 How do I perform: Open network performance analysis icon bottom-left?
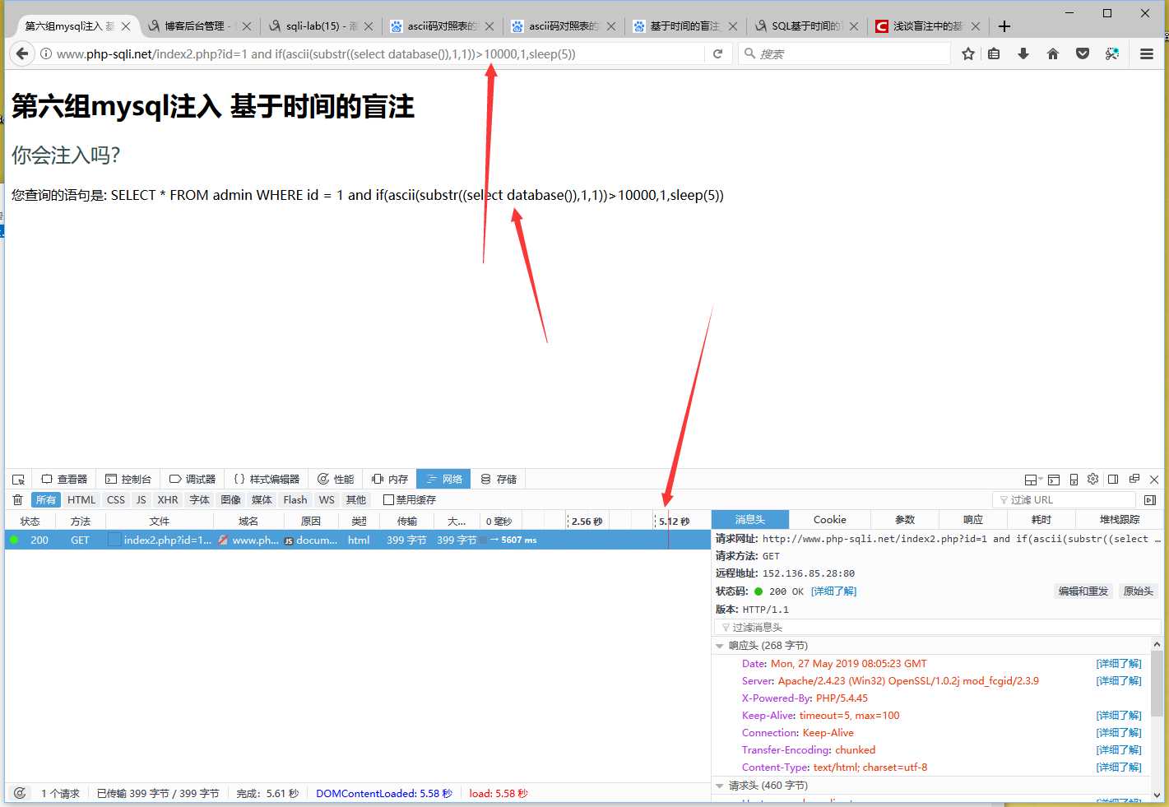click(x=20, y=793)
